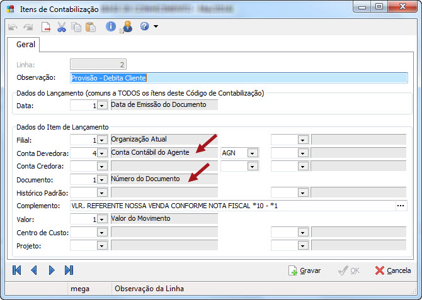Jump to the last record
422x300 pixels.
(69, 270)
